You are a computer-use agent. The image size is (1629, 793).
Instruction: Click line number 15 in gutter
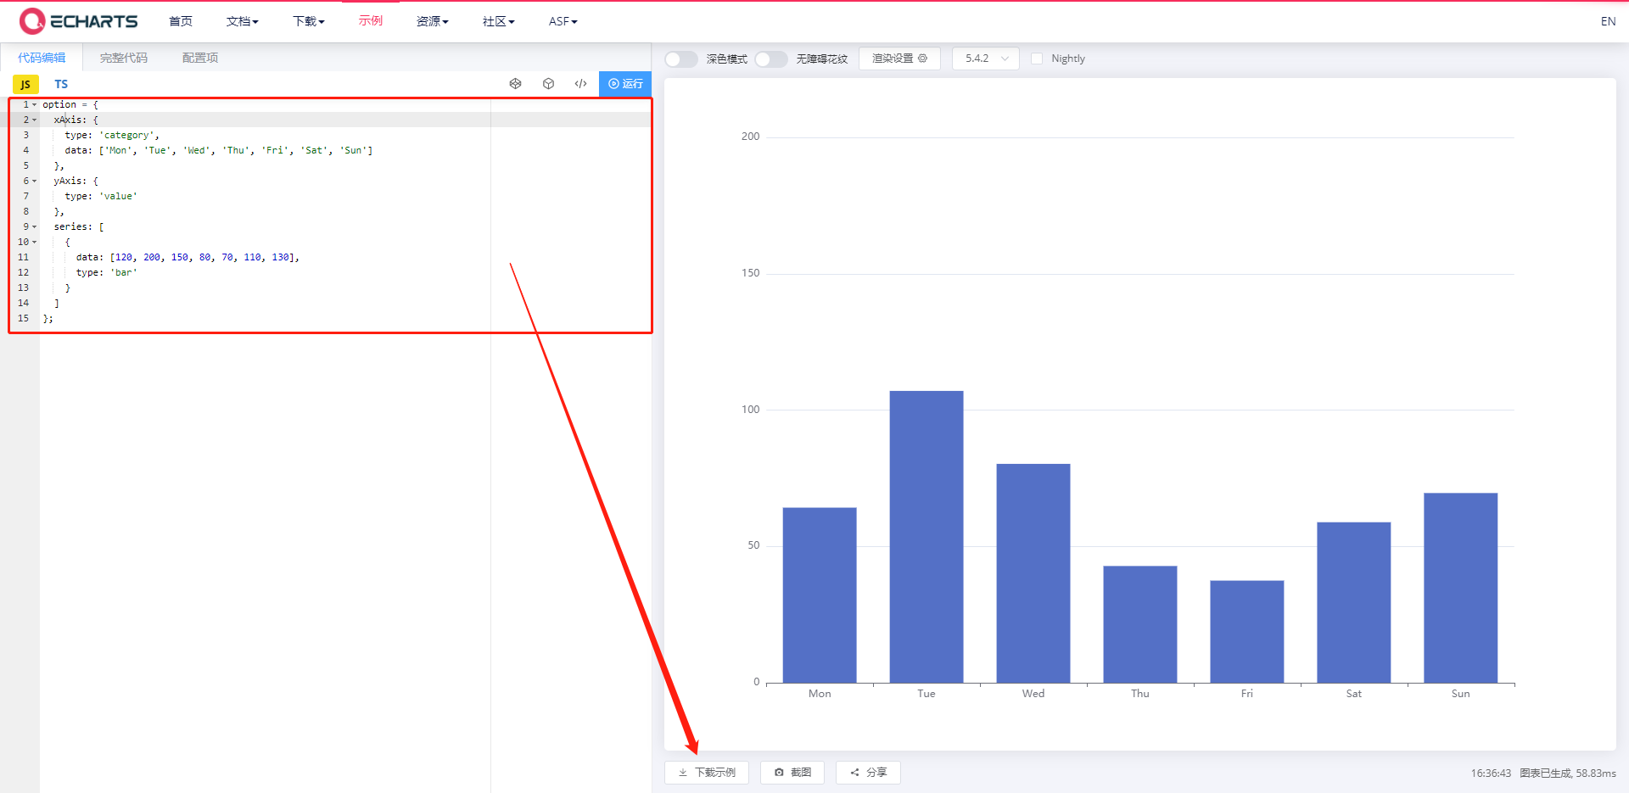coord(23,318)
